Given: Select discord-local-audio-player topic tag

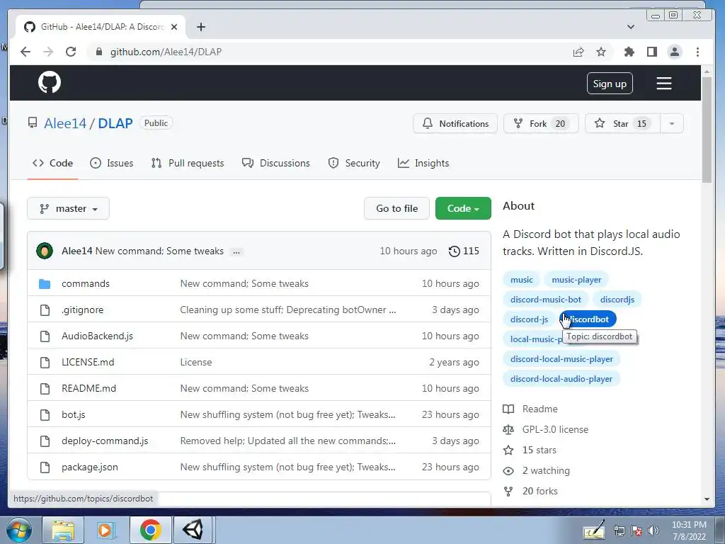Looking at the screenshot, I should pos(561,379).
